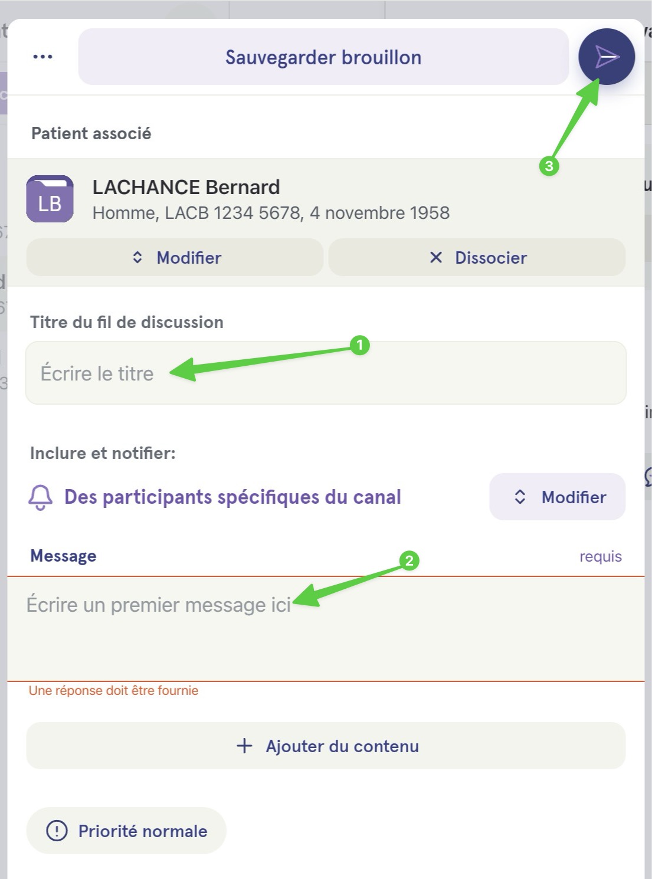
Task: Click the plus icon in Ajouter du contenu
Action: click(244, 746)
